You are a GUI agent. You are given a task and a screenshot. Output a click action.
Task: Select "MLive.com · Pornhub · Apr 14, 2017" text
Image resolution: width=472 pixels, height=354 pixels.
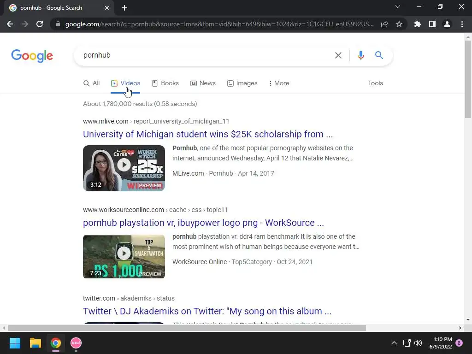coord(223,173)
